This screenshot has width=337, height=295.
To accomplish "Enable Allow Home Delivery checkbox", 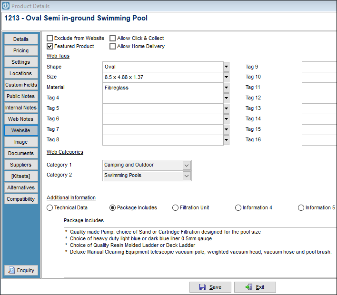I will tap(112, 47).
